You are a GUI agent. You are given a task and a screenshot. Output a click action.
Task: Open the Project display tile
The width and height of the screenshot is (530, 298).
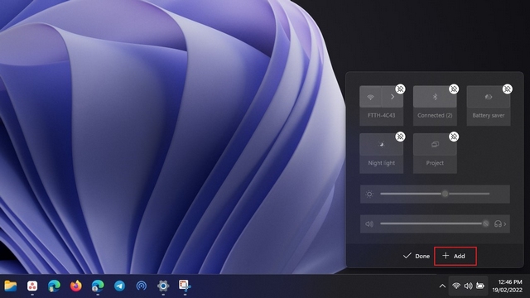[x=435, y=145]
